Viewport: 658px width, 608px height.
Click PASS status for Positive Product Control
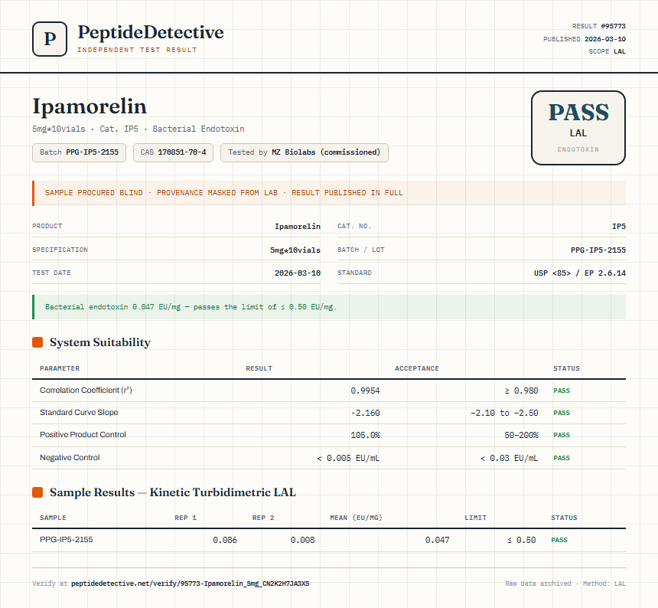pos(562,435)
